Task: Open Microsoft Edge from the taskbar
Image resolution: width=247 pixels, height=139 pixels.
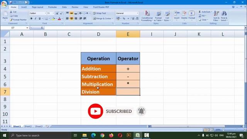Action: [x=93, y=135]
